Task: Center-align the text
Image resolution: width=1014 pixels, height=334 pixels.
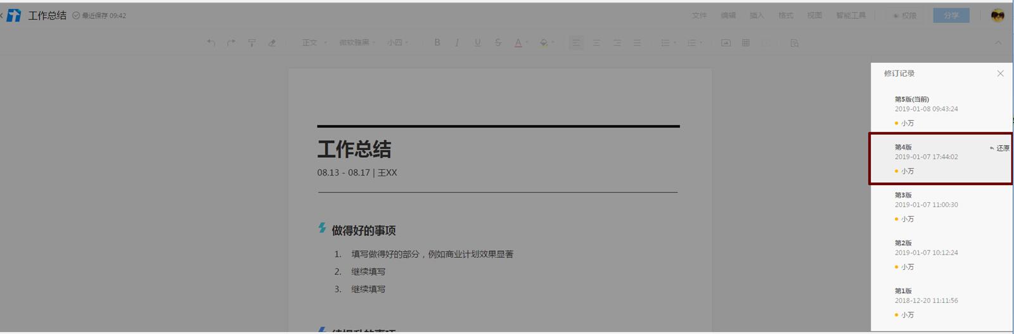Action: 596,42
